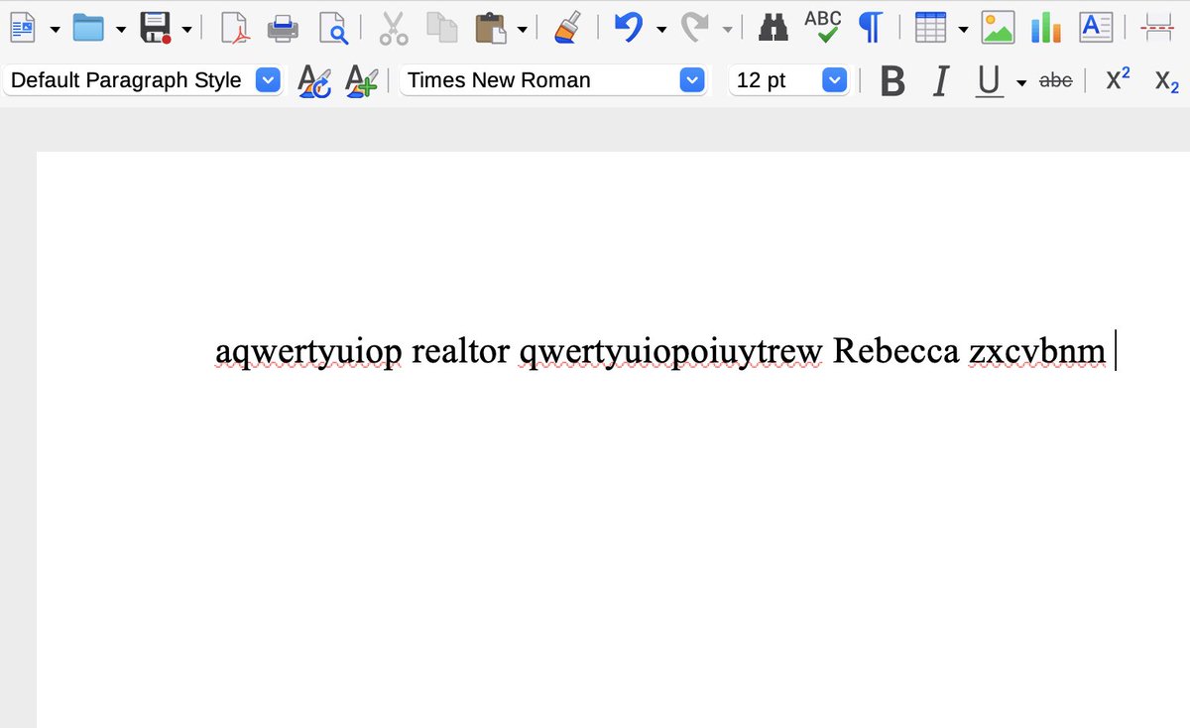Toggle bold formatting
Viewport: 1190px width, 728px height.
[x=891, y=81]
